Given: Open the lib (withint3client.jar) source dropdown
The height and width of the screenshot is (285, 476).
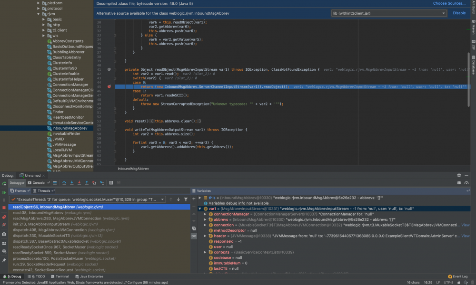Looking at the screenshot, I should pyautogui.click(x=388, y=13).
